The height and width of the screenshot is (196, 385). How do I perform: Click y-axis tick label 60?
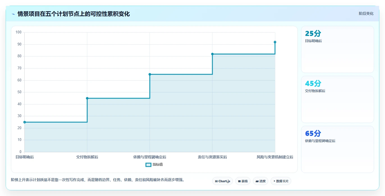(x=20, y=80)
